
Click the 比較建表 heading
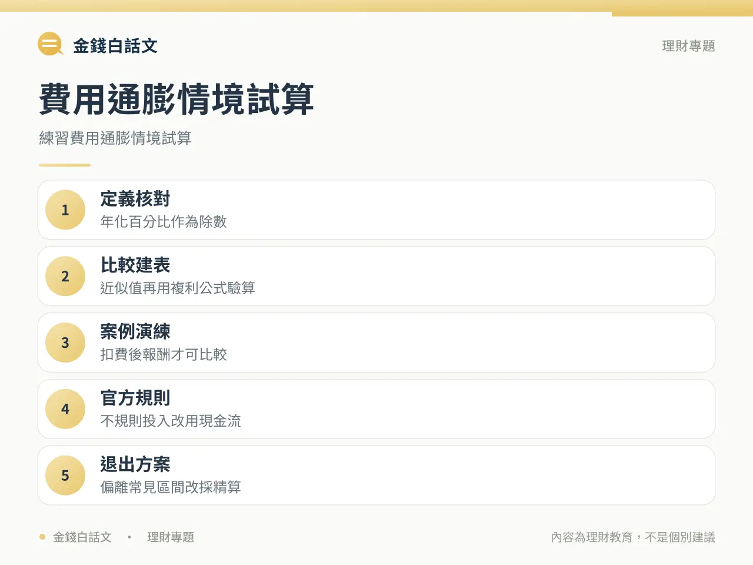click(x=135, y=265)
